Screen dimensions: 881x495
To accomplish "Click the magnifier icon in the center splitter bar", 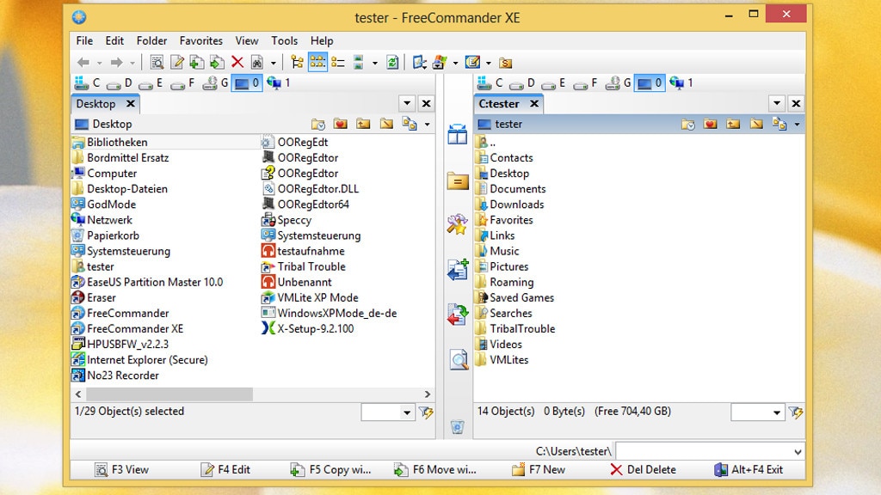I will click(458, 359).
